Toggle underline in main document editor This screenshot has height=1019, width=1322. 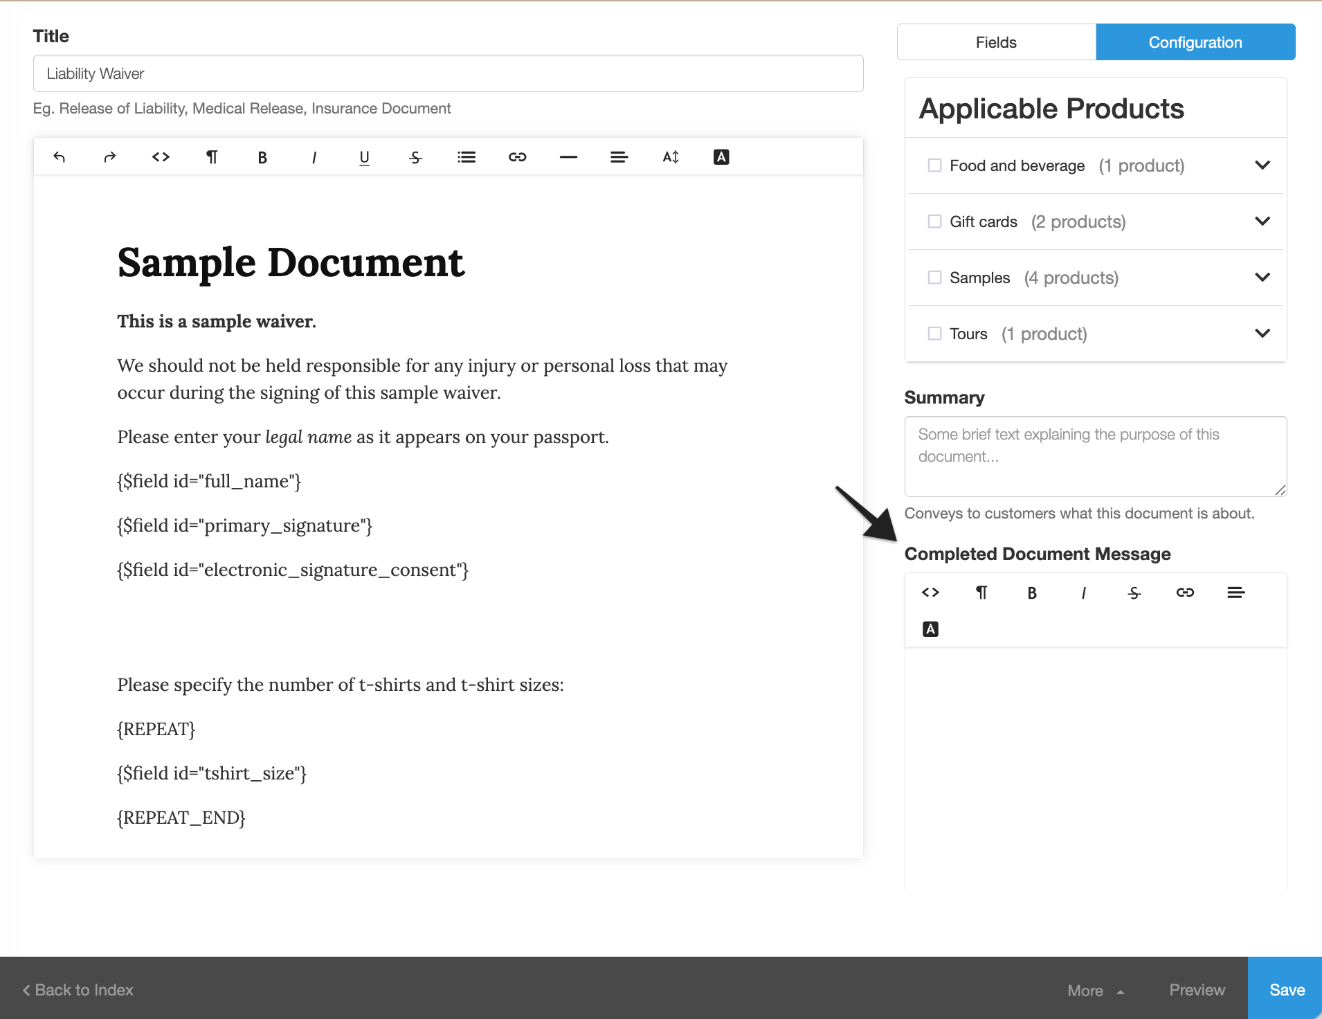click(365, 157)
